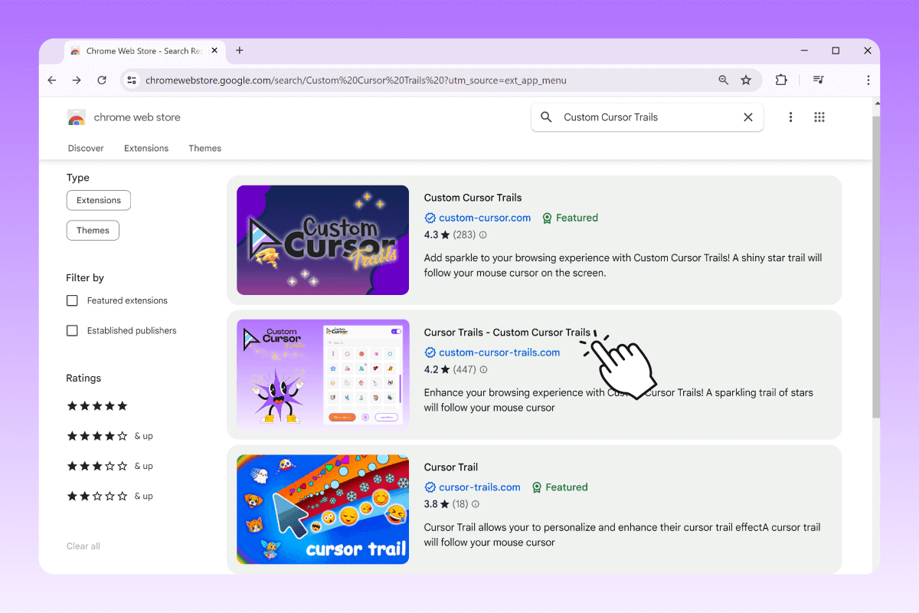Filter by four stars & up
The image size is (919, 613).
pyautogui.click(x=110, y=436)
